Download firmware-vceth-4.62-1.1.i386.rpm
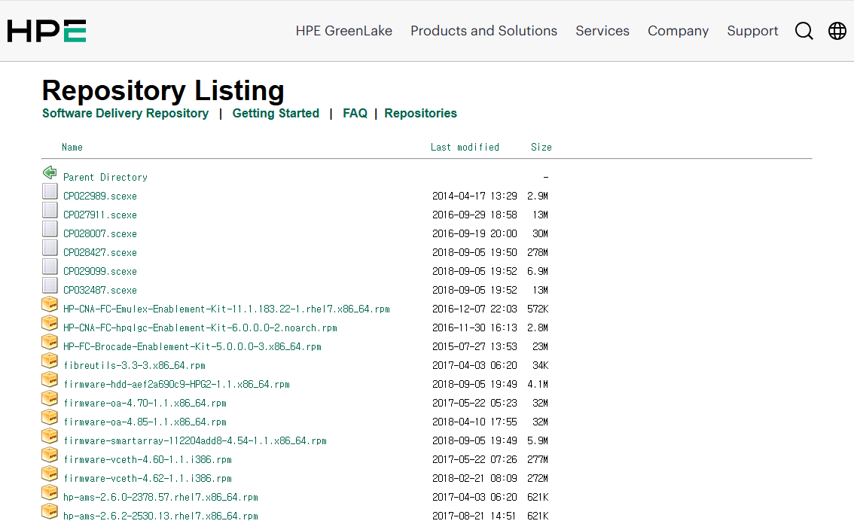This screenshot has height=521, width=854. (x=148, y=479)
